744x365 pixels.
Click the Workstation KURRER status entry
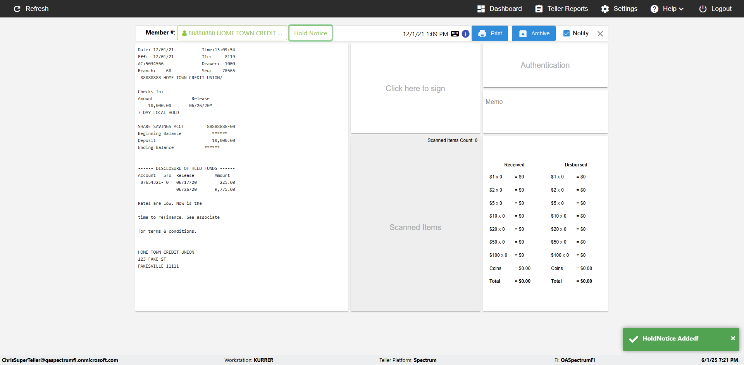(249, 360)
